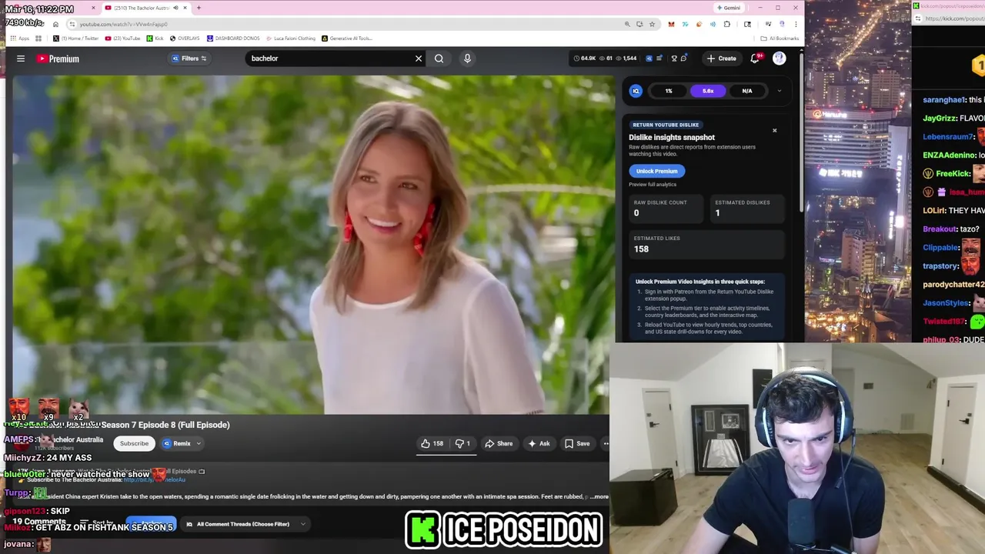Open a new browser tab with plus

click(x=199, y=8)
